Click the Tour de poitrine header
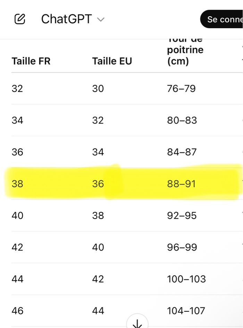Viewport: 243px width, 328px height. tap(185, 55)
